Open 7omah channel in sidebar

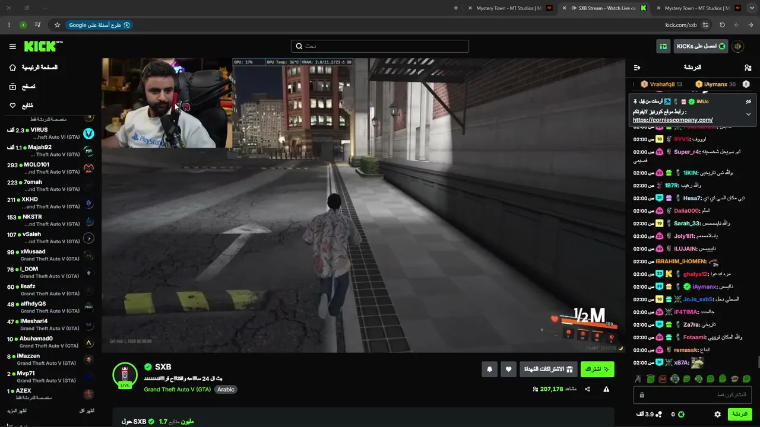tap(50, 186)
